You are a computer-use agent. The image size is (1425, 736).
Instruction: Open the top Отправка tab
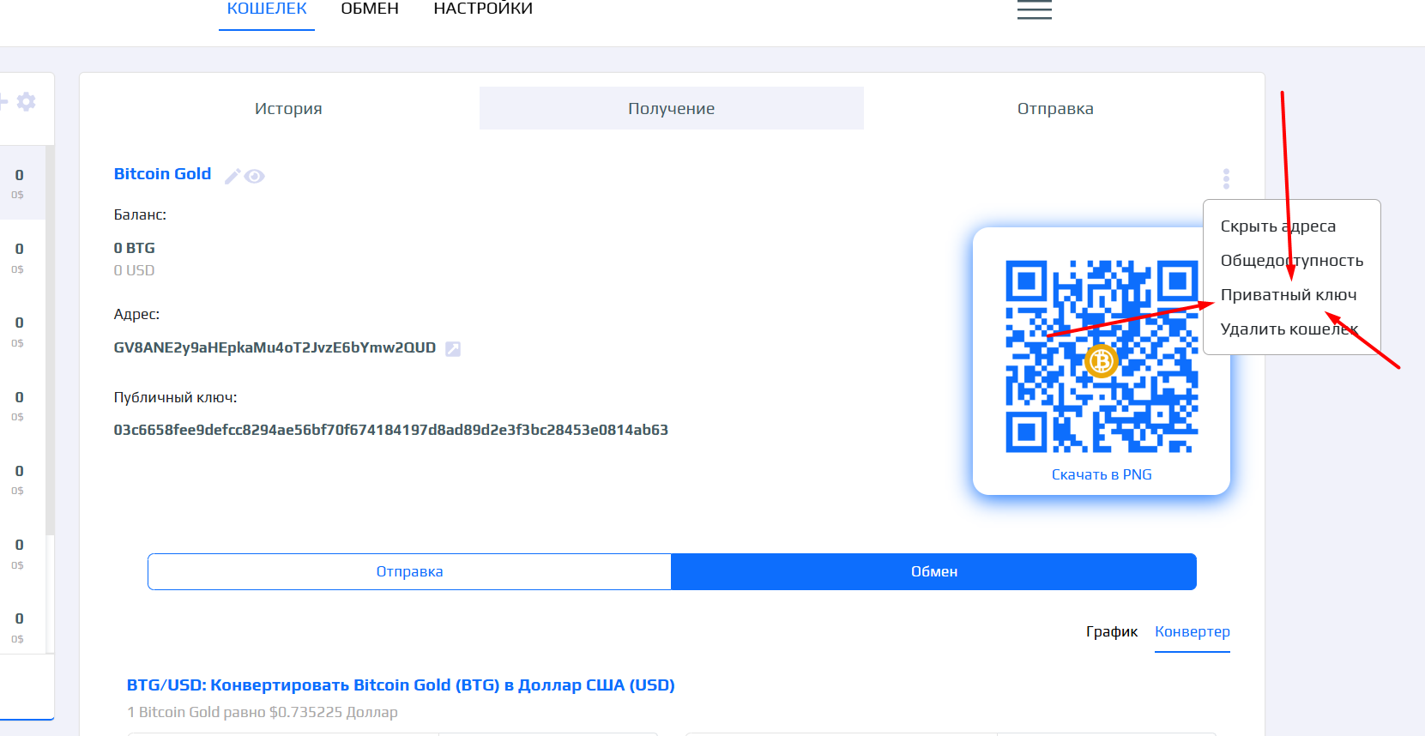pos(1055,108)
